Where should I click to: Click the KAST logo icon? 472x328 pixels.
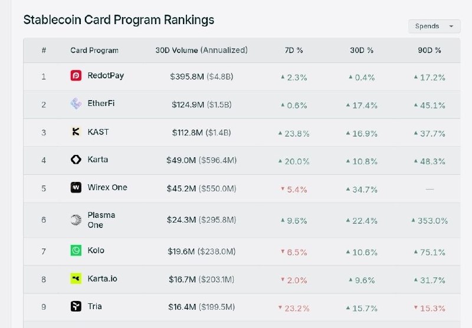coord(76,131)
